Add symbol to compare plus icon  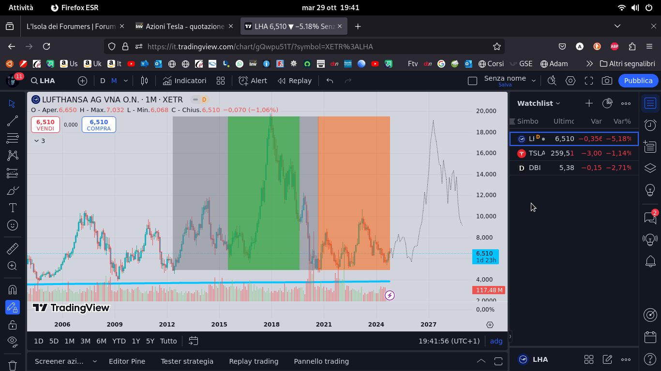pyautogui.click(x=83, y=81)
